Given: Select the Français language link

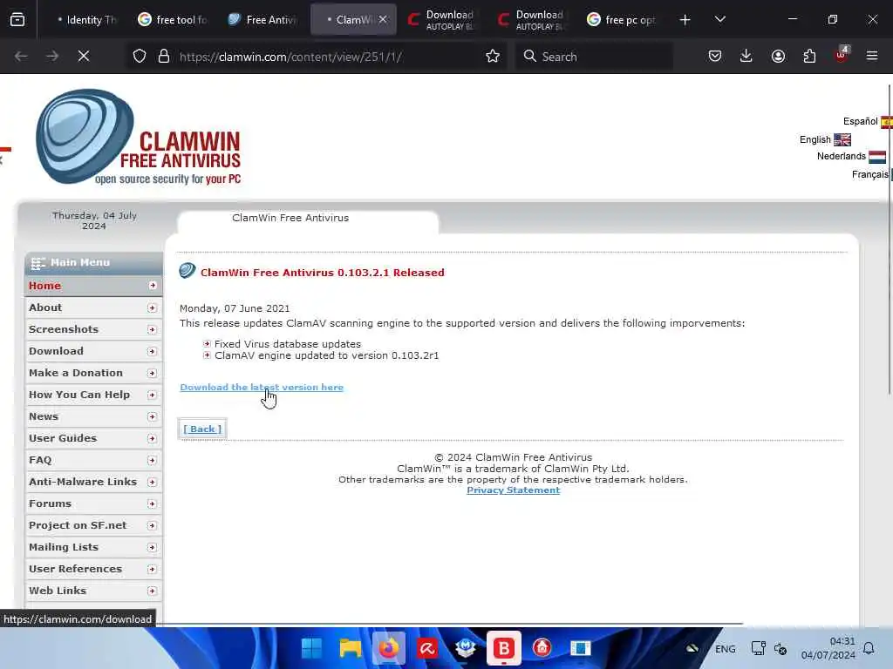Looking at the screenshot, I should [x=869, y=174].
